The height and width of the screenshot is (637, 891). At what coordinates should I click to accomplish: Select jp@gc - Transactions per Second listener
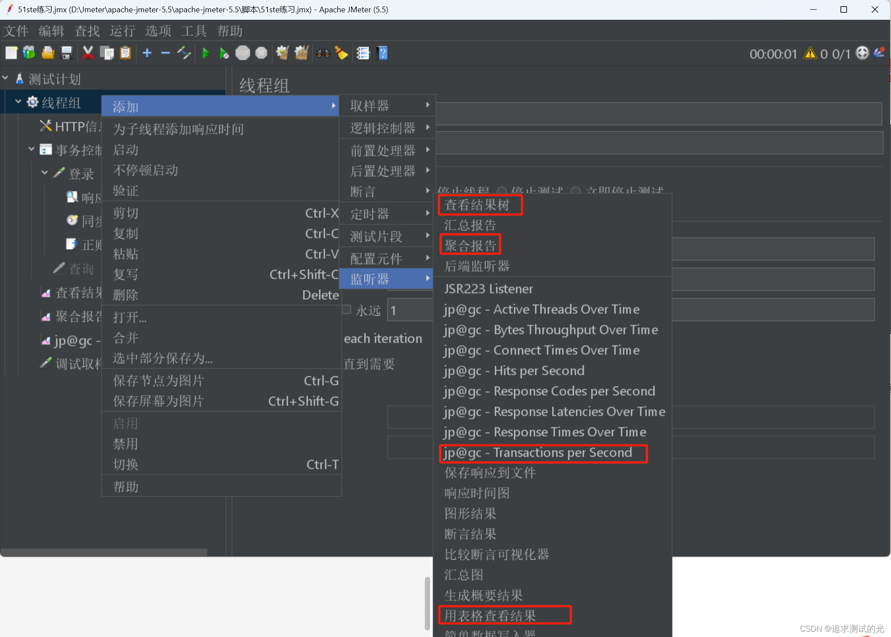pos(538,453)
